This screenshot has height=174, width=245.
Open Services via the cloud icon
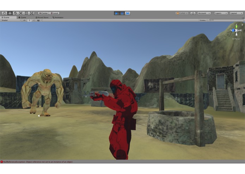[x=193, y=13]
